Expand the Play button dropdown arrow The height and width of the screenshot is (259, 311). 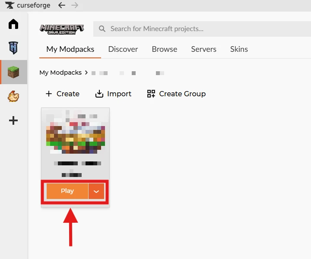tap(96, 191)
